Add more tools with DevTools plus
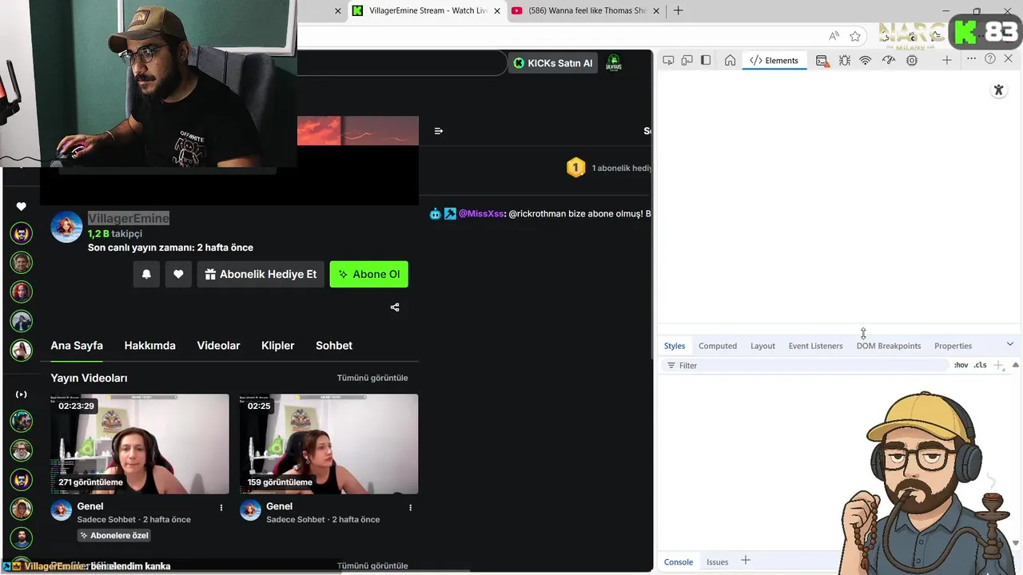This screenshot has height=575, width=1023. point(947,60)
